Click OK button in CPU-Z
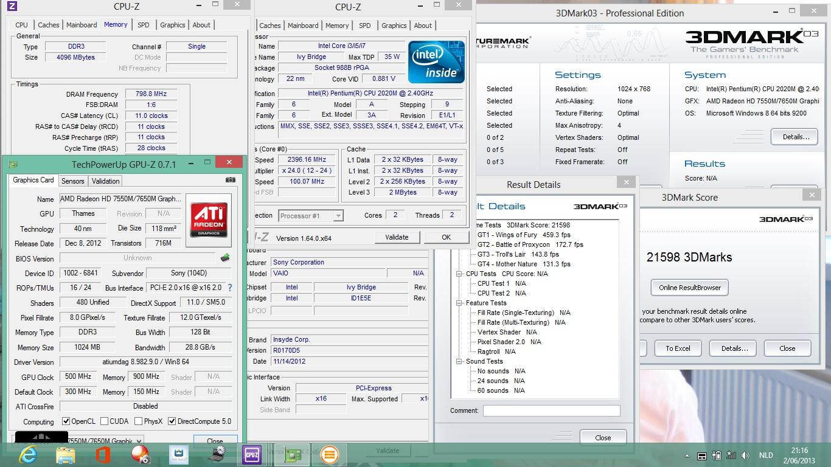The height and width of the screenshot is (467, 831). pos(446,237)
